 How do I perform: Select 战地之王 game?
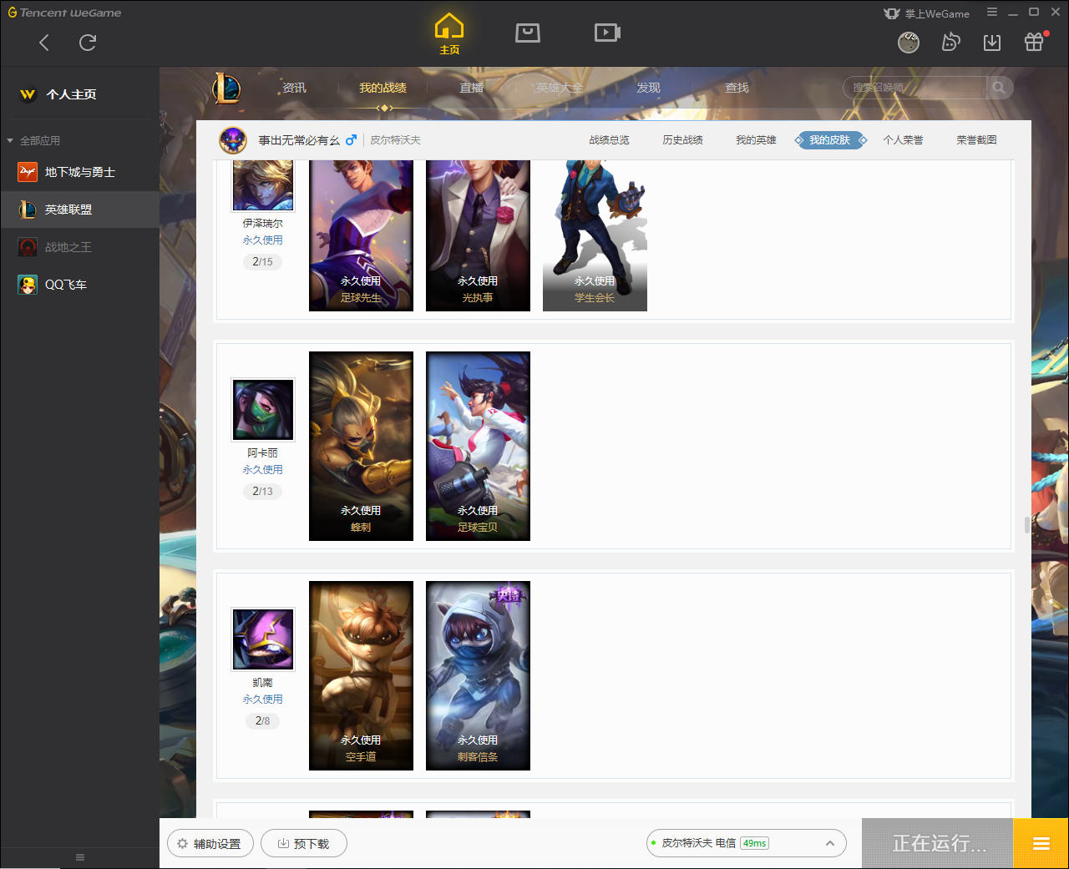point(79,247)
